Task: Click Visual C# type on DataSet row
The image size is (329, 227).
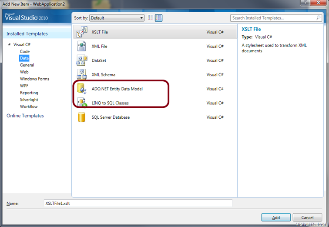Action: pos(215,60)
